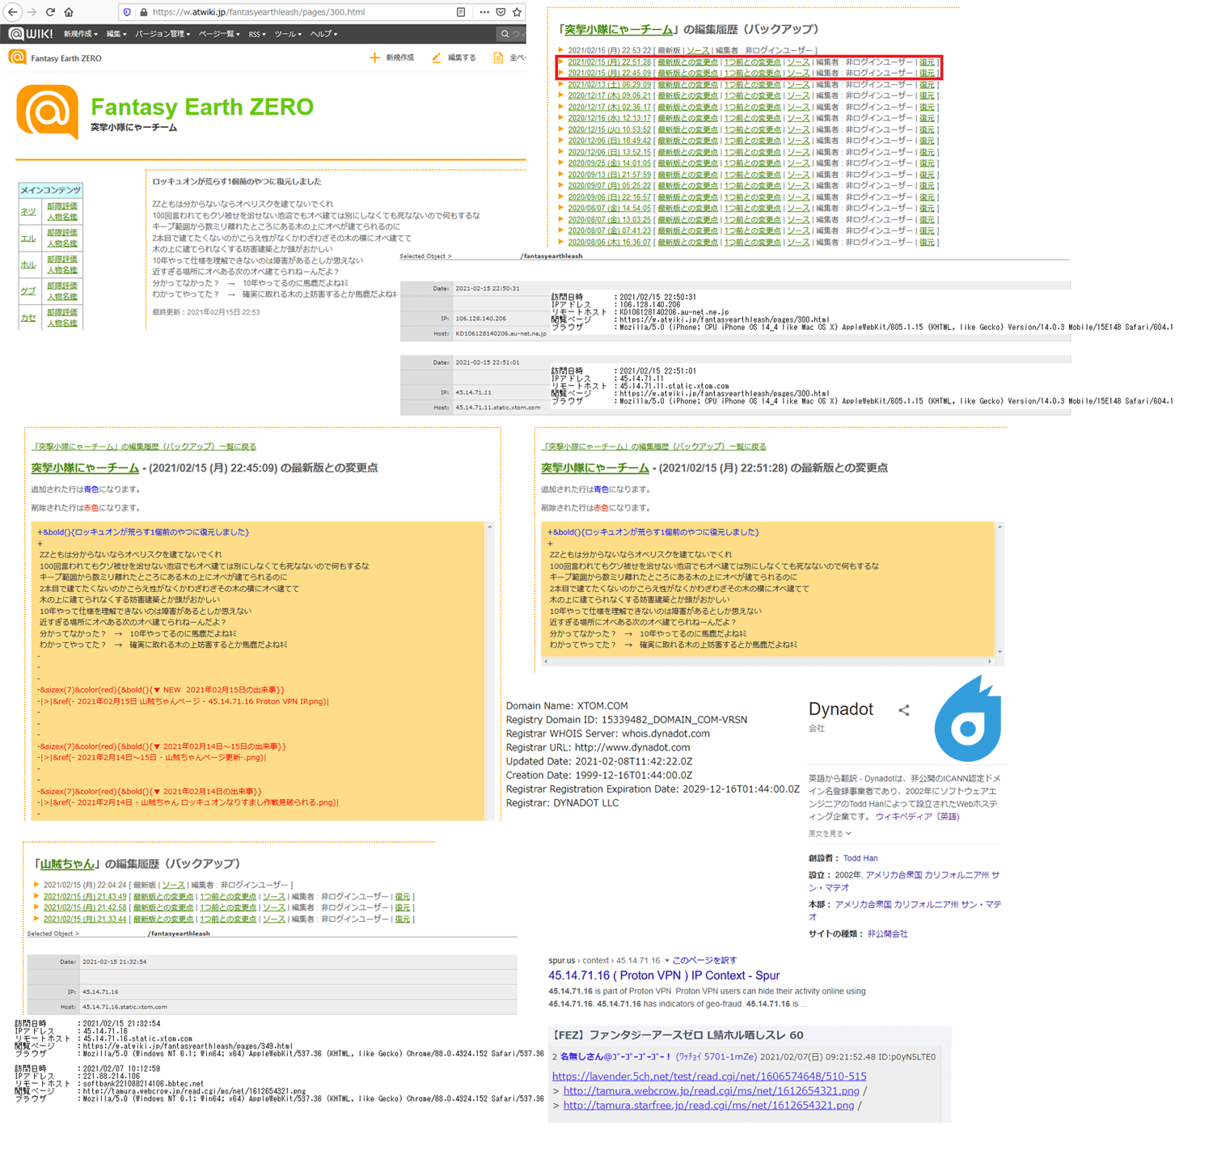Click 最新版との変更点 for 2020/12/17 09:06:21
The height and width of the screenshot is (1155, 1213).
pyautogui.click(x=687, y=96)
